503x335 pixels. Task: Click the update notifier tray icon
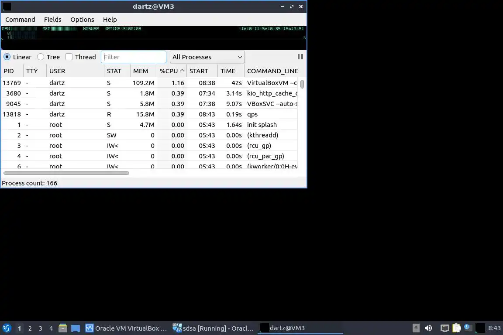[468, 327]
